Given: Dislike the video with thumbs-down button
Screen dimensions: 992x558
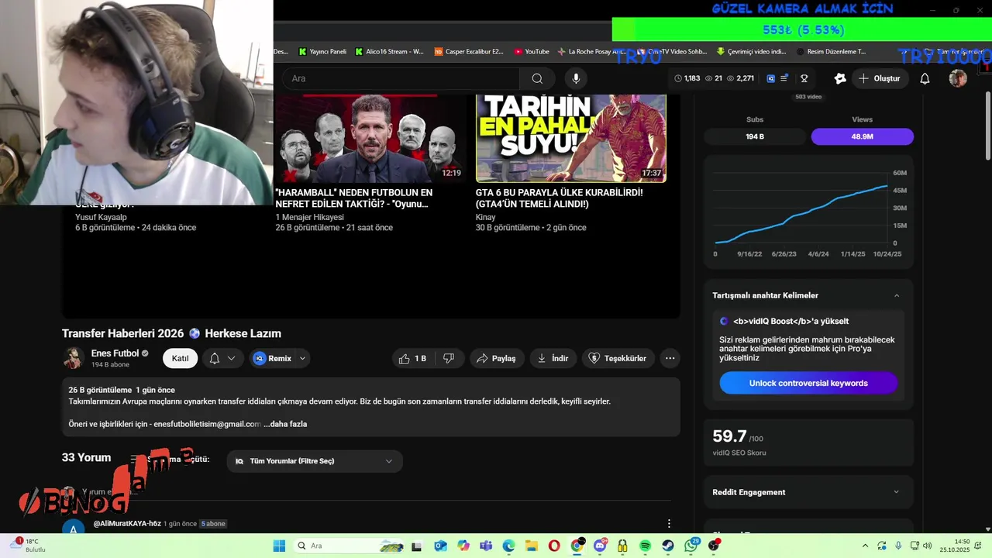Looking at the screenshot, I should tap(449, 358).
